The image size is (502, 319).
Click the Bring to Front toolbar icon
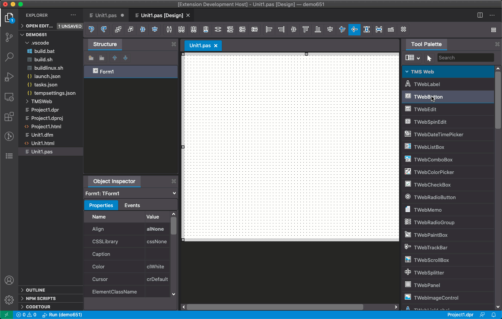click(118, 29)
